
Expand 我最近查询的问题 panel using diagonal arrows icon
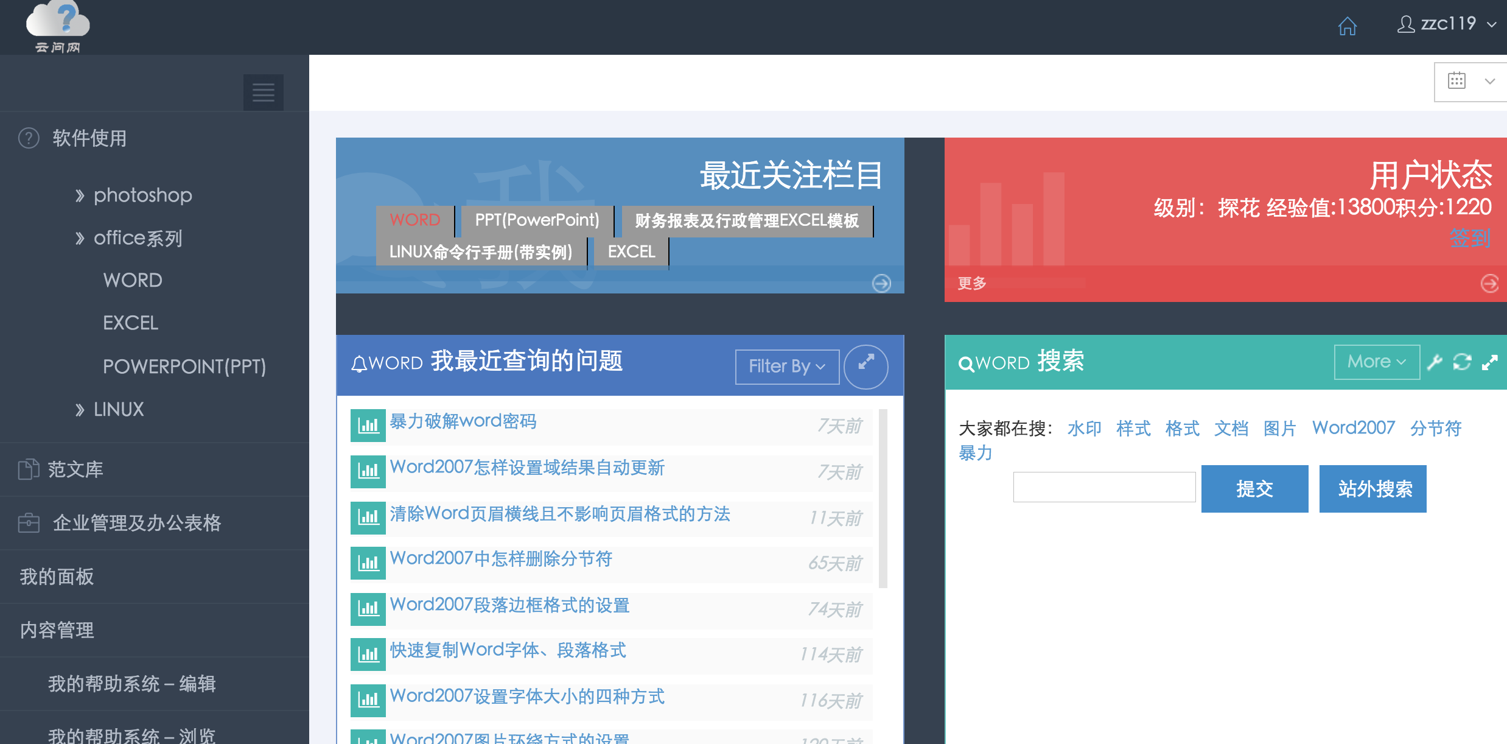(x=867, y=366)
